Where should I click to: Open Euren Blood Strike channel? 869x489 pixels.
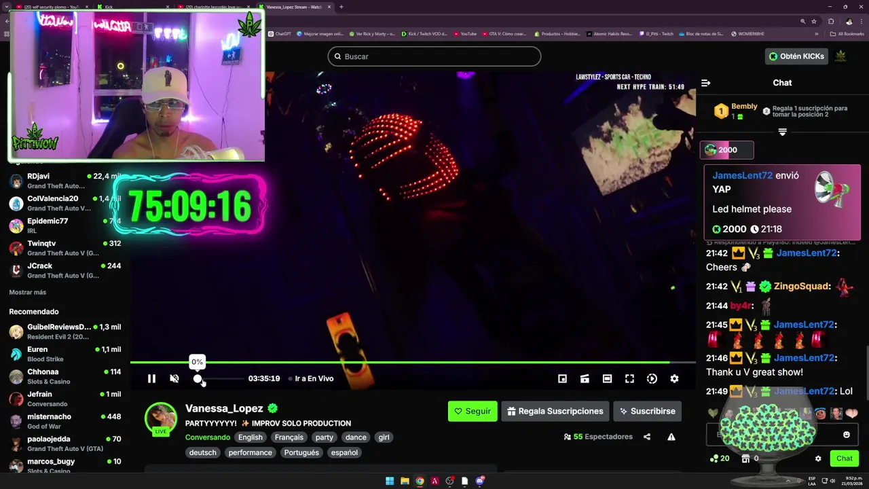pos(65,354)
